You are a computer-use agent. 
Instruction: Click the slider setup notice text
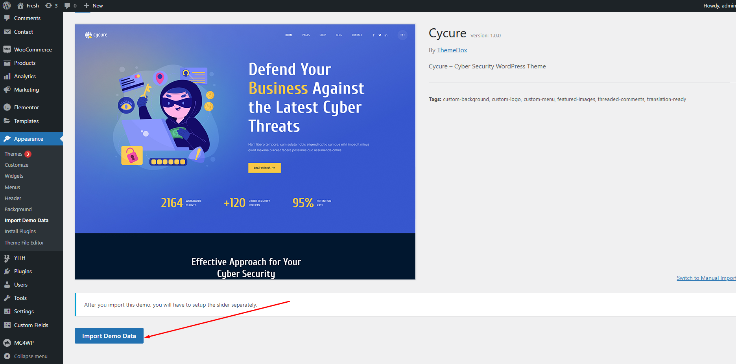click(171, 305)
